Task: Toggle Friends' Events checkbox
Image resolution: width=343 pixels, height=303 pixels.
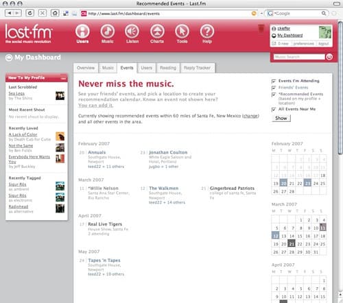Action: [274, 88]
